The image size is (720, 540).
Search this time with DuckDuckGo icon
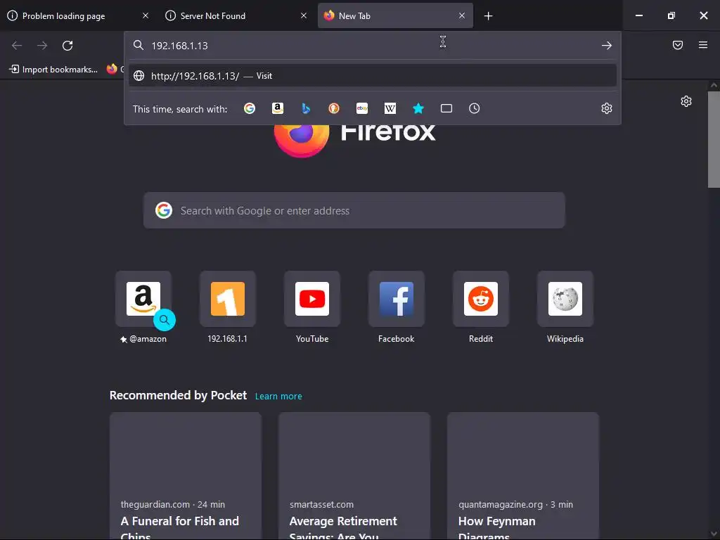(334, 108)
